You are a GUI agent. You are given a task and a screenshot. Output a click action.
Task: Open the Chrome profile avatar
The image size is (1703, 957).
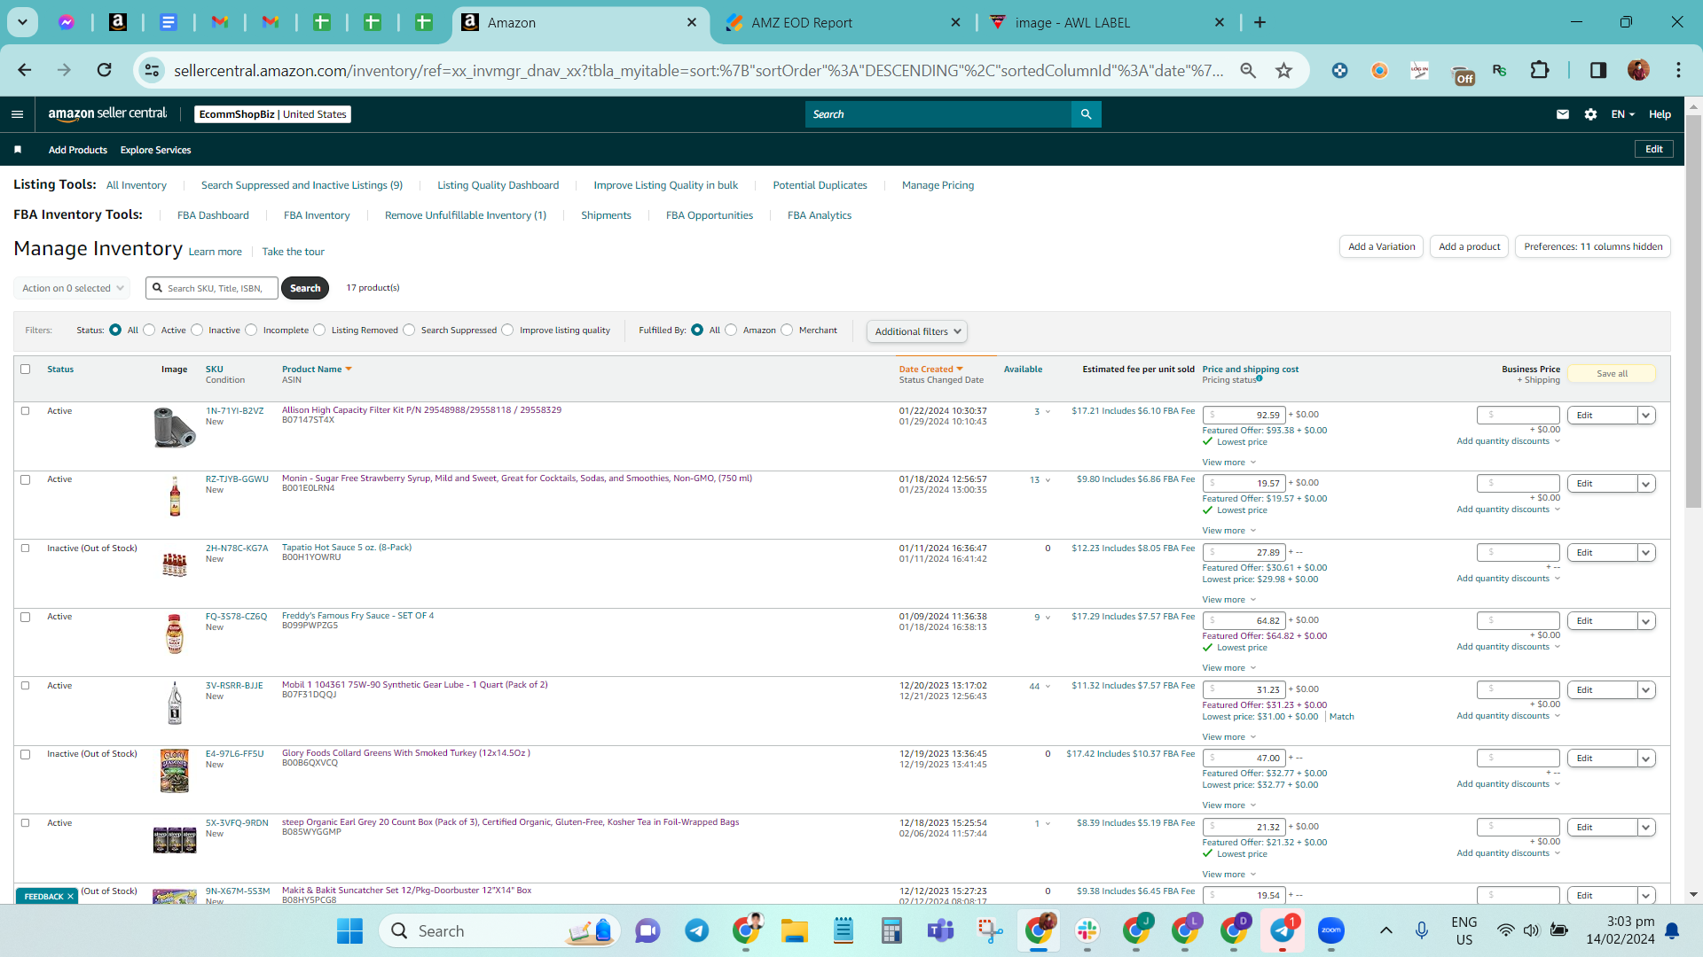[x=1638, y=70]
